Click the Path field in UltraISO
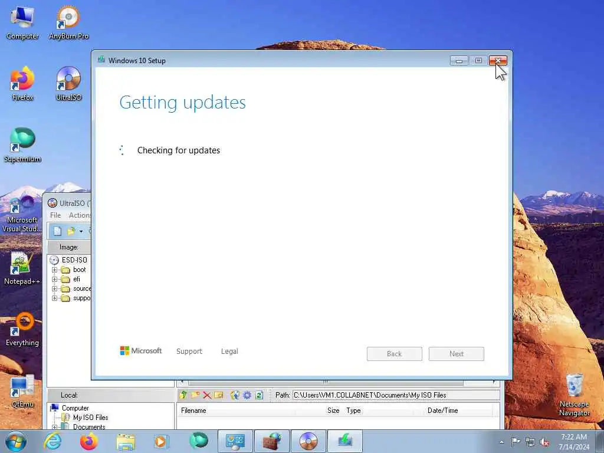604x453 pixels. pos(396,395)
